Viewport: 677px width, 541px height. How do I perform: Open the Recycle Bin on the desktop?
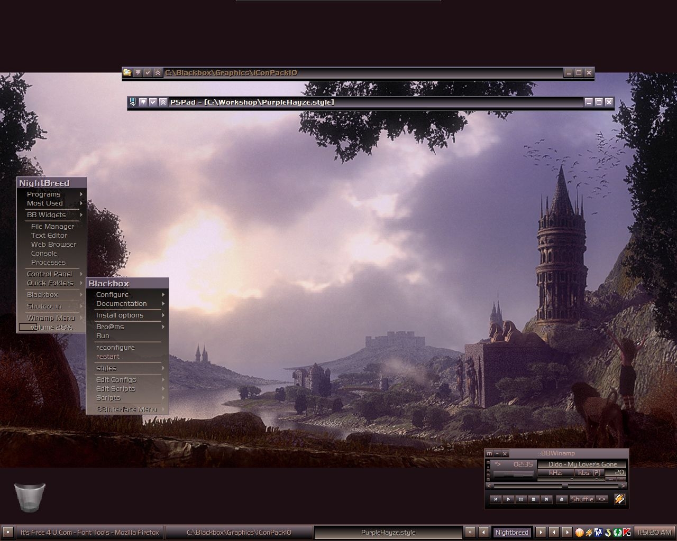coord(30,497)
